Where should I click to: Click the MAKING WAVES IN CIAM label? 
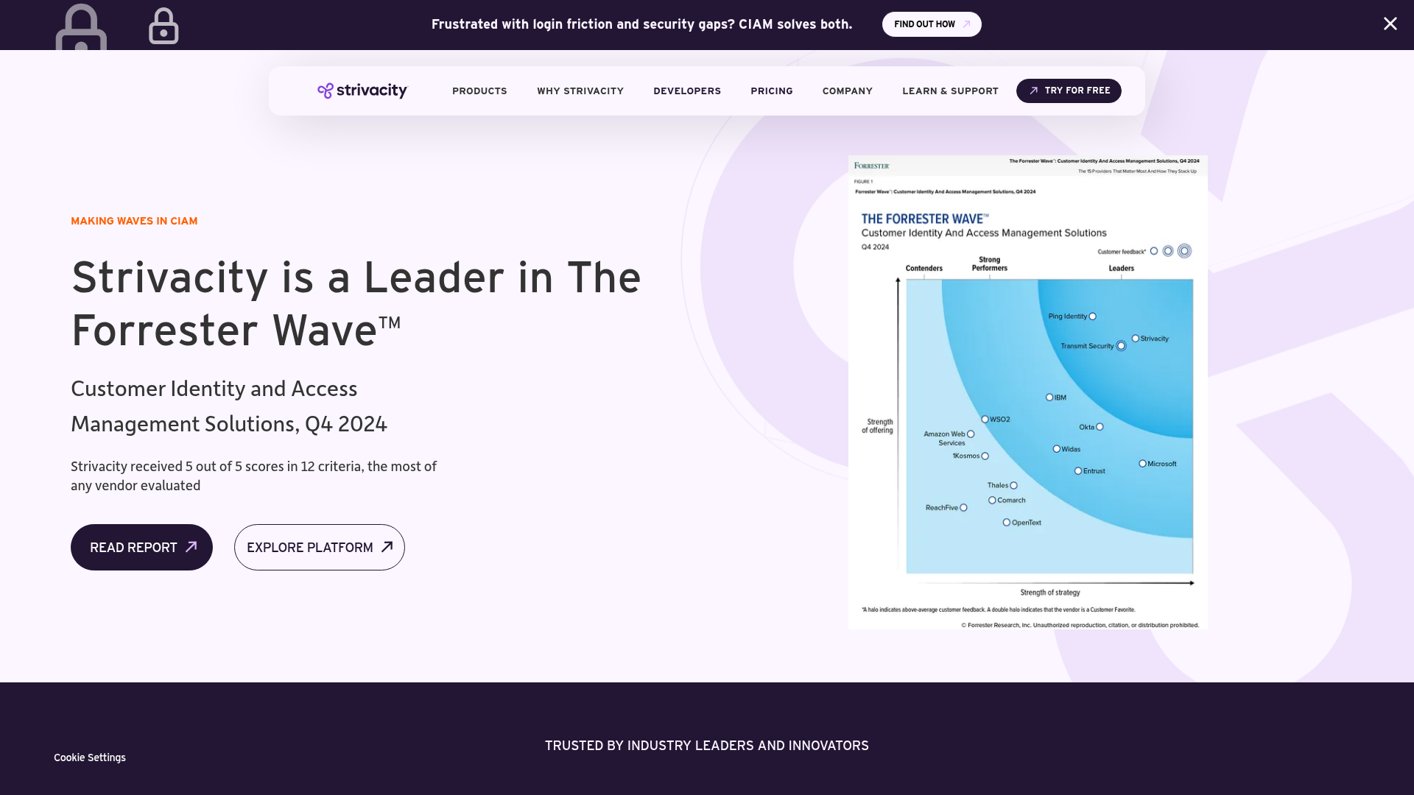point(133,221)
